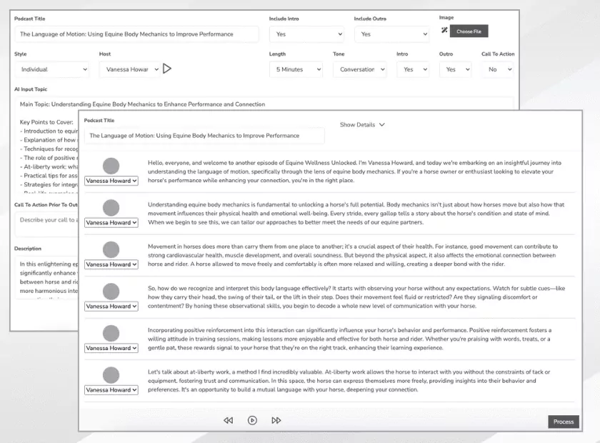Open the Length dropdown set to 5 Minutes
The image size is (600, 443).
pyautogui.click(x=296, y=69)
